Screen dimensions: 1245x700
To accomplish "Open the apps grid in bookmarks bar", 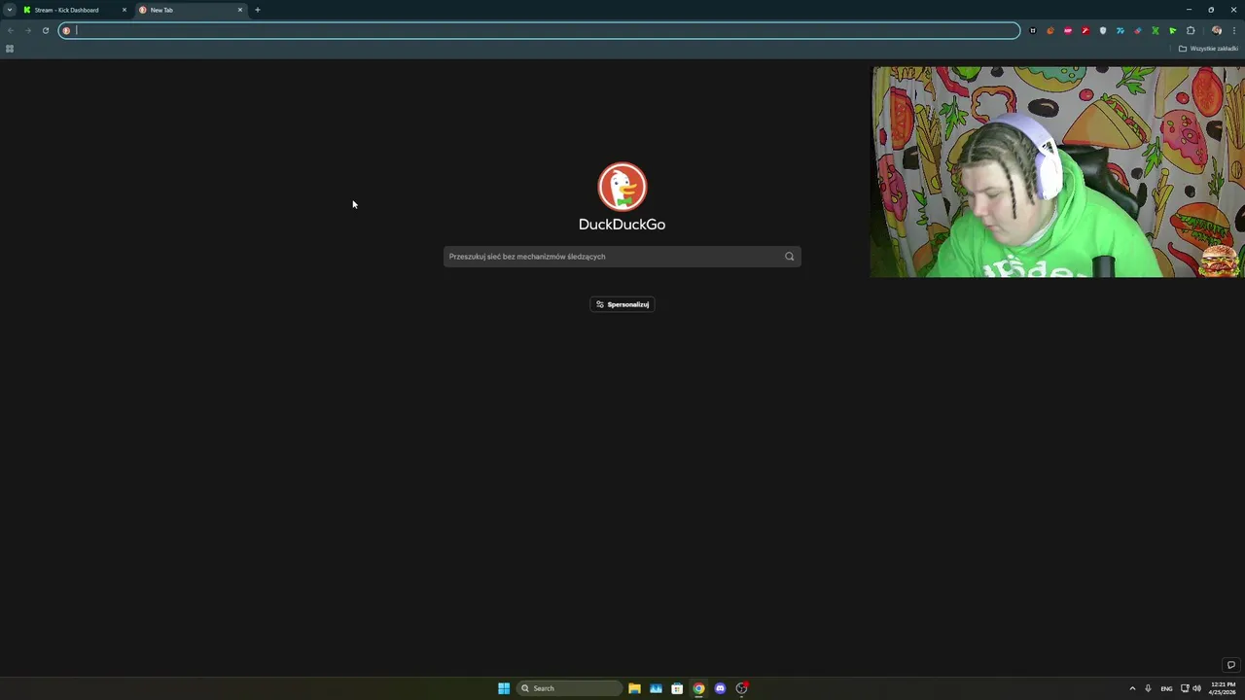I will 10,49.
